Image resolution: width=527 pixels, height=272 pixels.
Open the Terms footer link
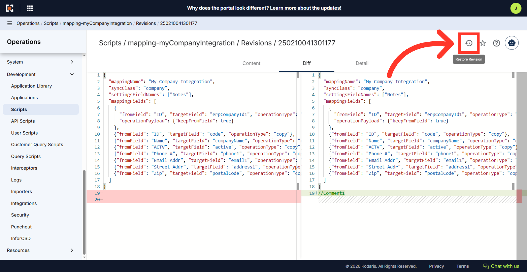click(x=462, y=266)
